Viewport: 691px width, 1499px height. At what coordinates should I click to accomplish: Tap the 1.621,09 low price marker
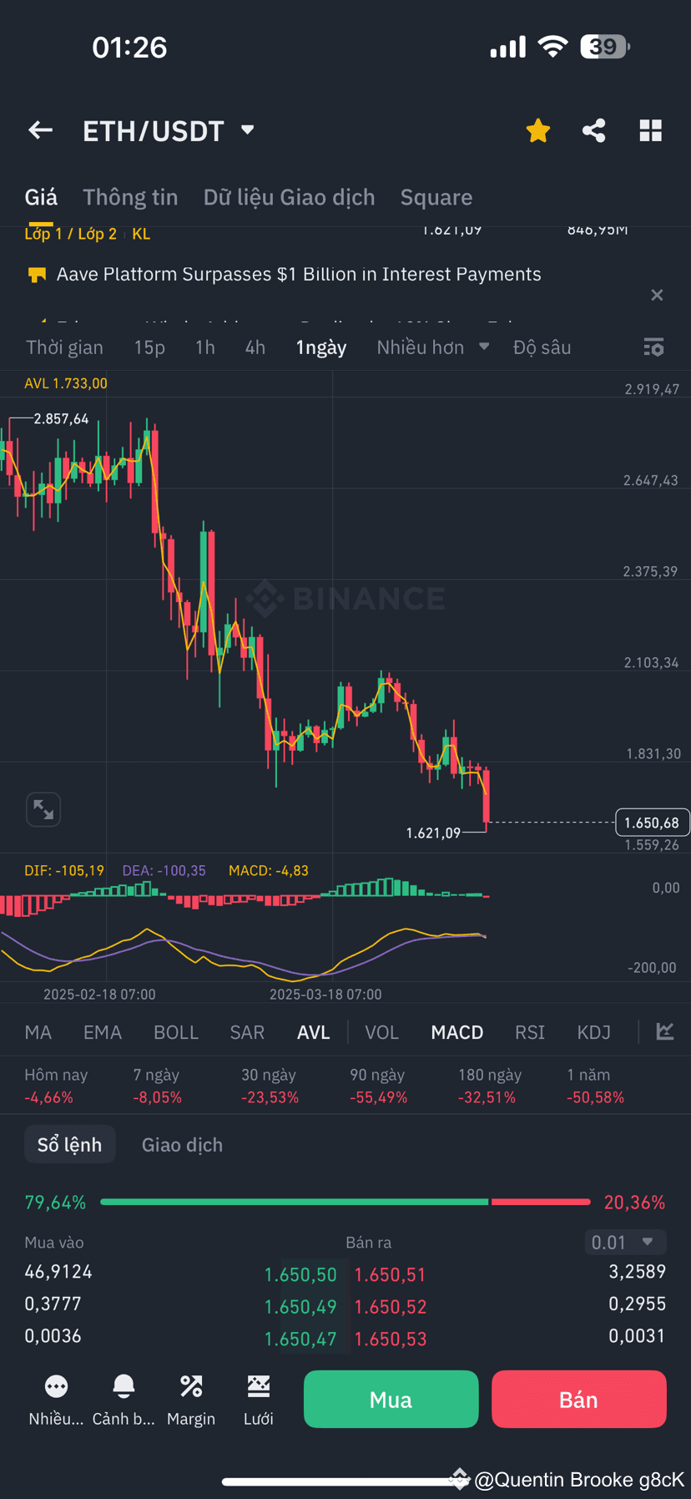(433, 833)
